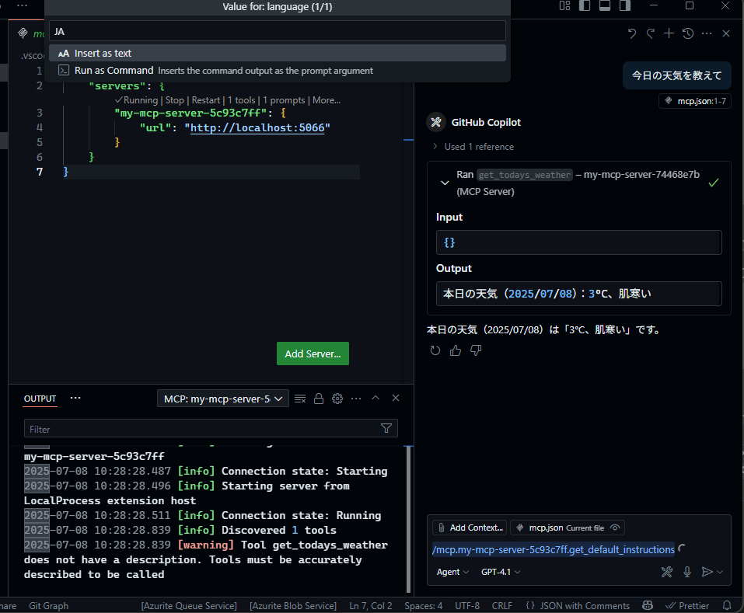Open the output filter funnel options
The width and height of the screenshot is (744, 613).
point(386,429)
